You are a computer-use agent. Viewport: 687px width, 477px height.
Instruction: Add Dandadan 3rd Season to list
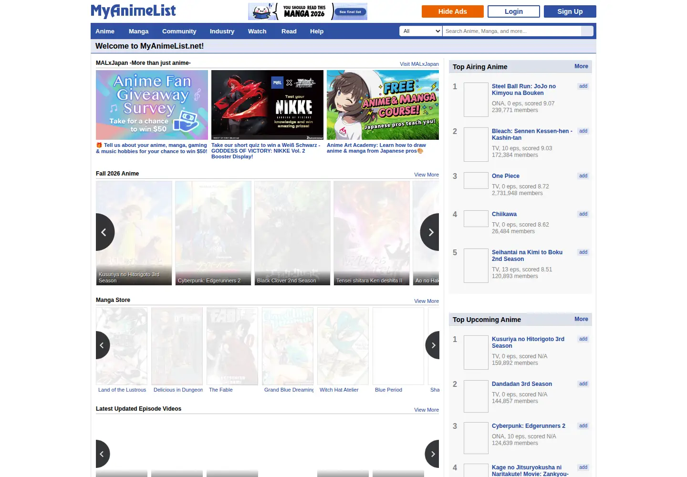(583, 384)
